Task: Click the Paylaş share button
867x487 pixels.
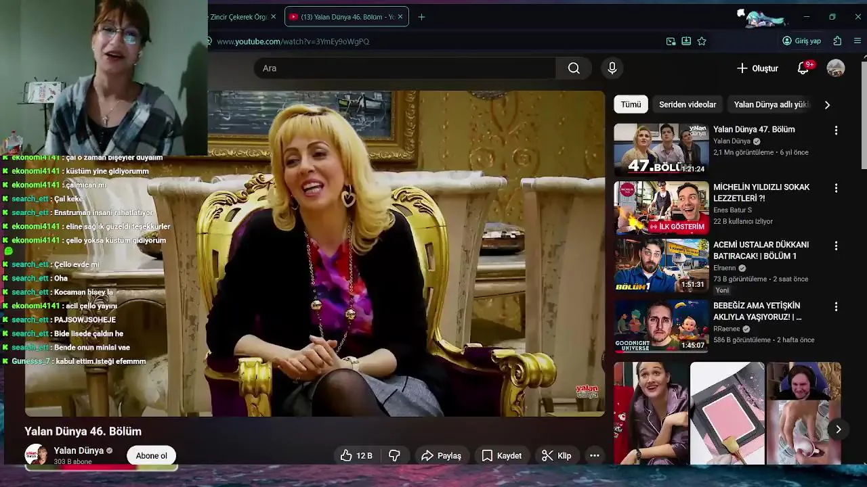Action: point(441,456)
